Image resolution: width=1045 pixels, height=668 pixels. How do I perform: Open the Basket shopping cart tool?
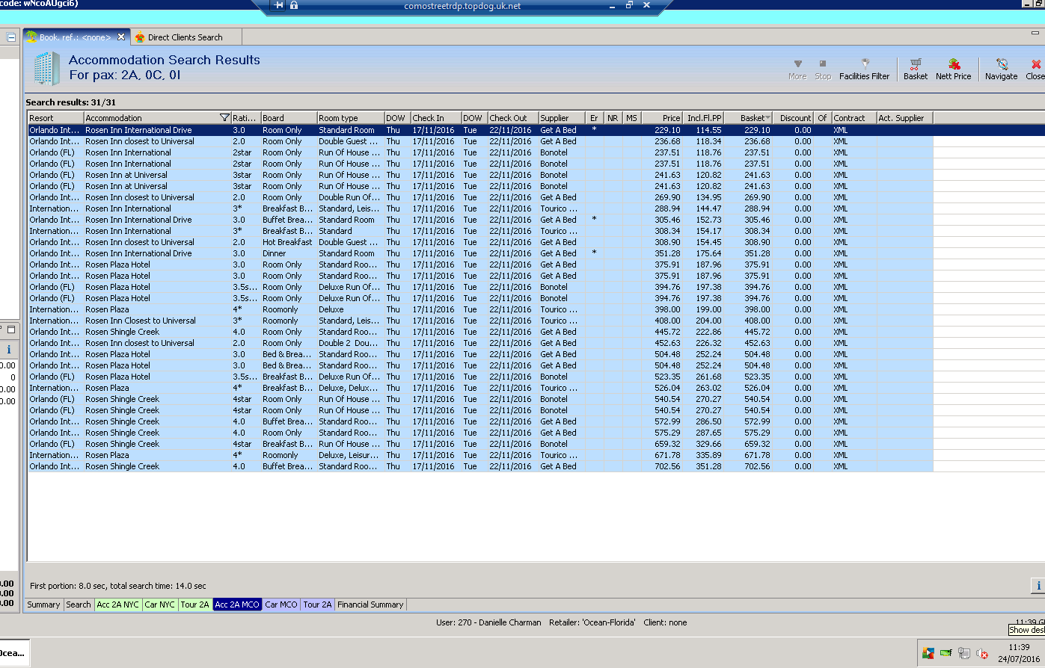(x=915, y=69)
